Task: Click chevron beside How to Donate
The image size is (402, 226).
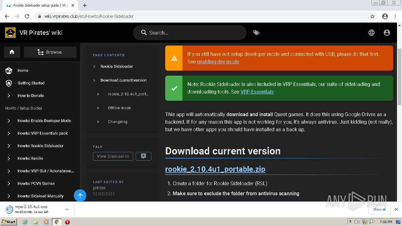Action: (x=9, y=96)
